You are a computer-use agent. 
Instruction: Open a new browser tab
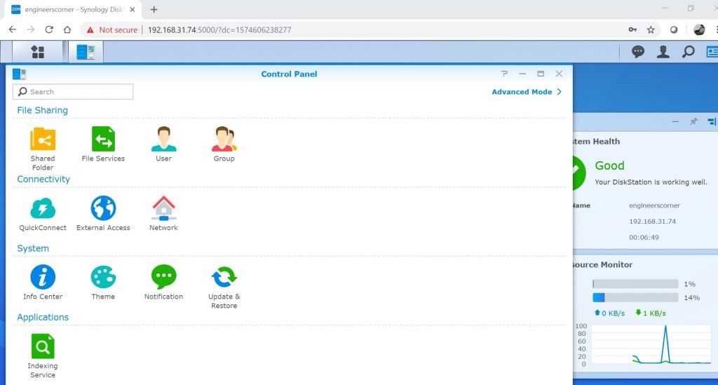pos(154,10)
